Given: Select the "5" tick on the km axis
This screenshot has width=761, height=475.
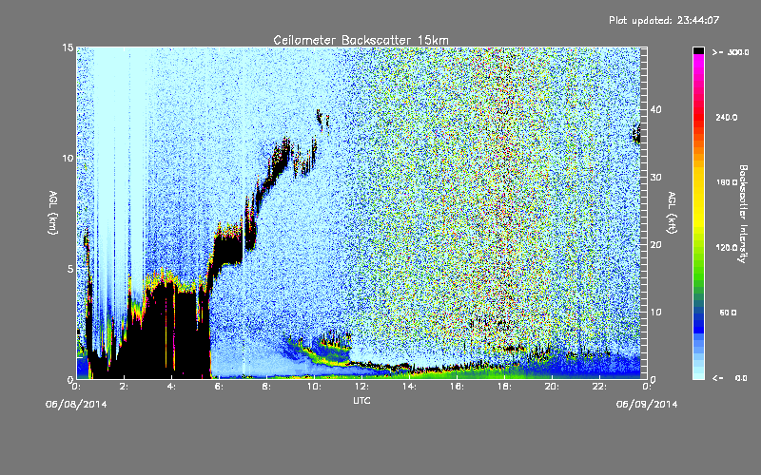Looking at the screenshot, I should 70,269.
